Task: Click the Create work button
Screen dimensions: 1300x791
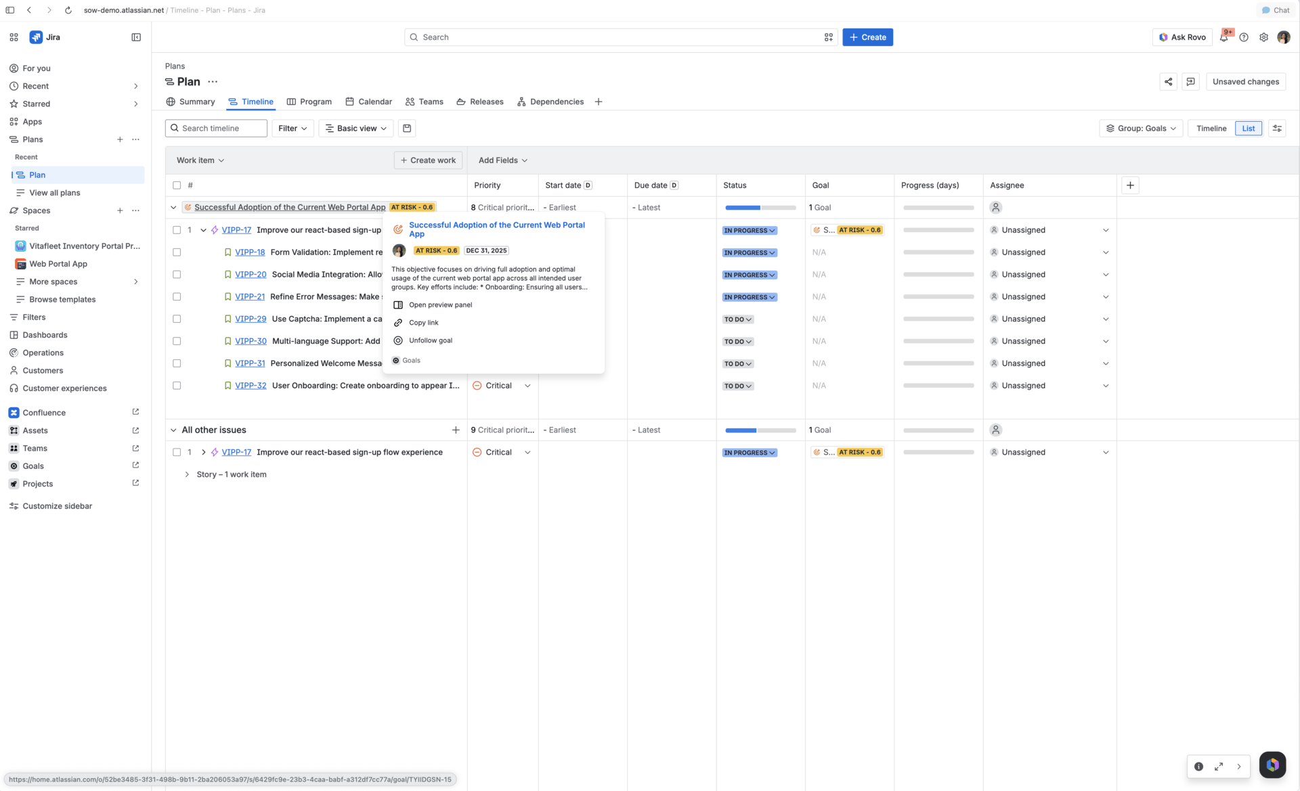Action: [x=428, y=160]
